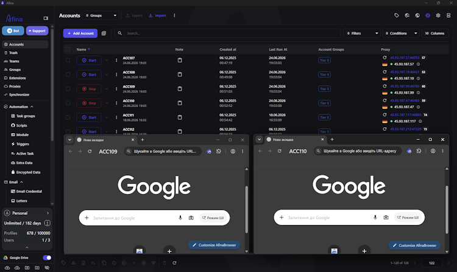Viewport: 457px width, 272px height.
Task: Collapse the Automation section
Action: pos(32,106)
